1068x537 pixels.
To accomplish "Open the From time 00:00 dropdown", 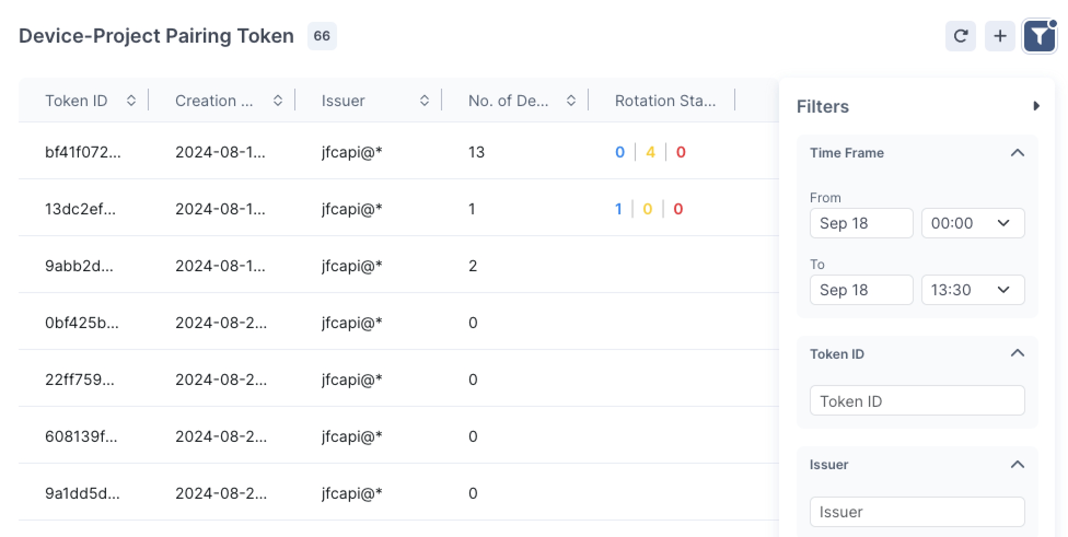I will click(972, 223).
